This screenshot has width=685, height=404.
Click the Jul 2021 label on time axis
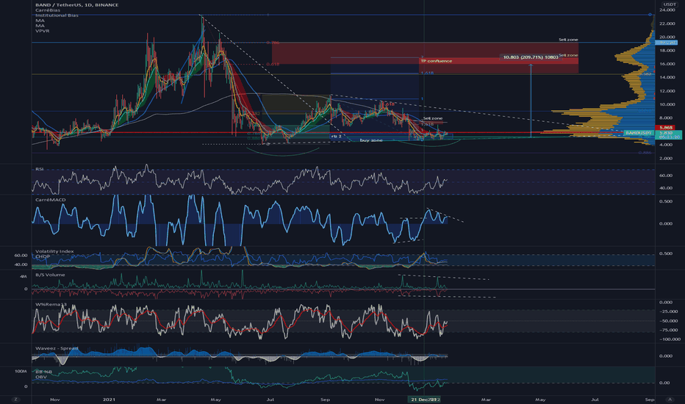(x=270, y=399)
